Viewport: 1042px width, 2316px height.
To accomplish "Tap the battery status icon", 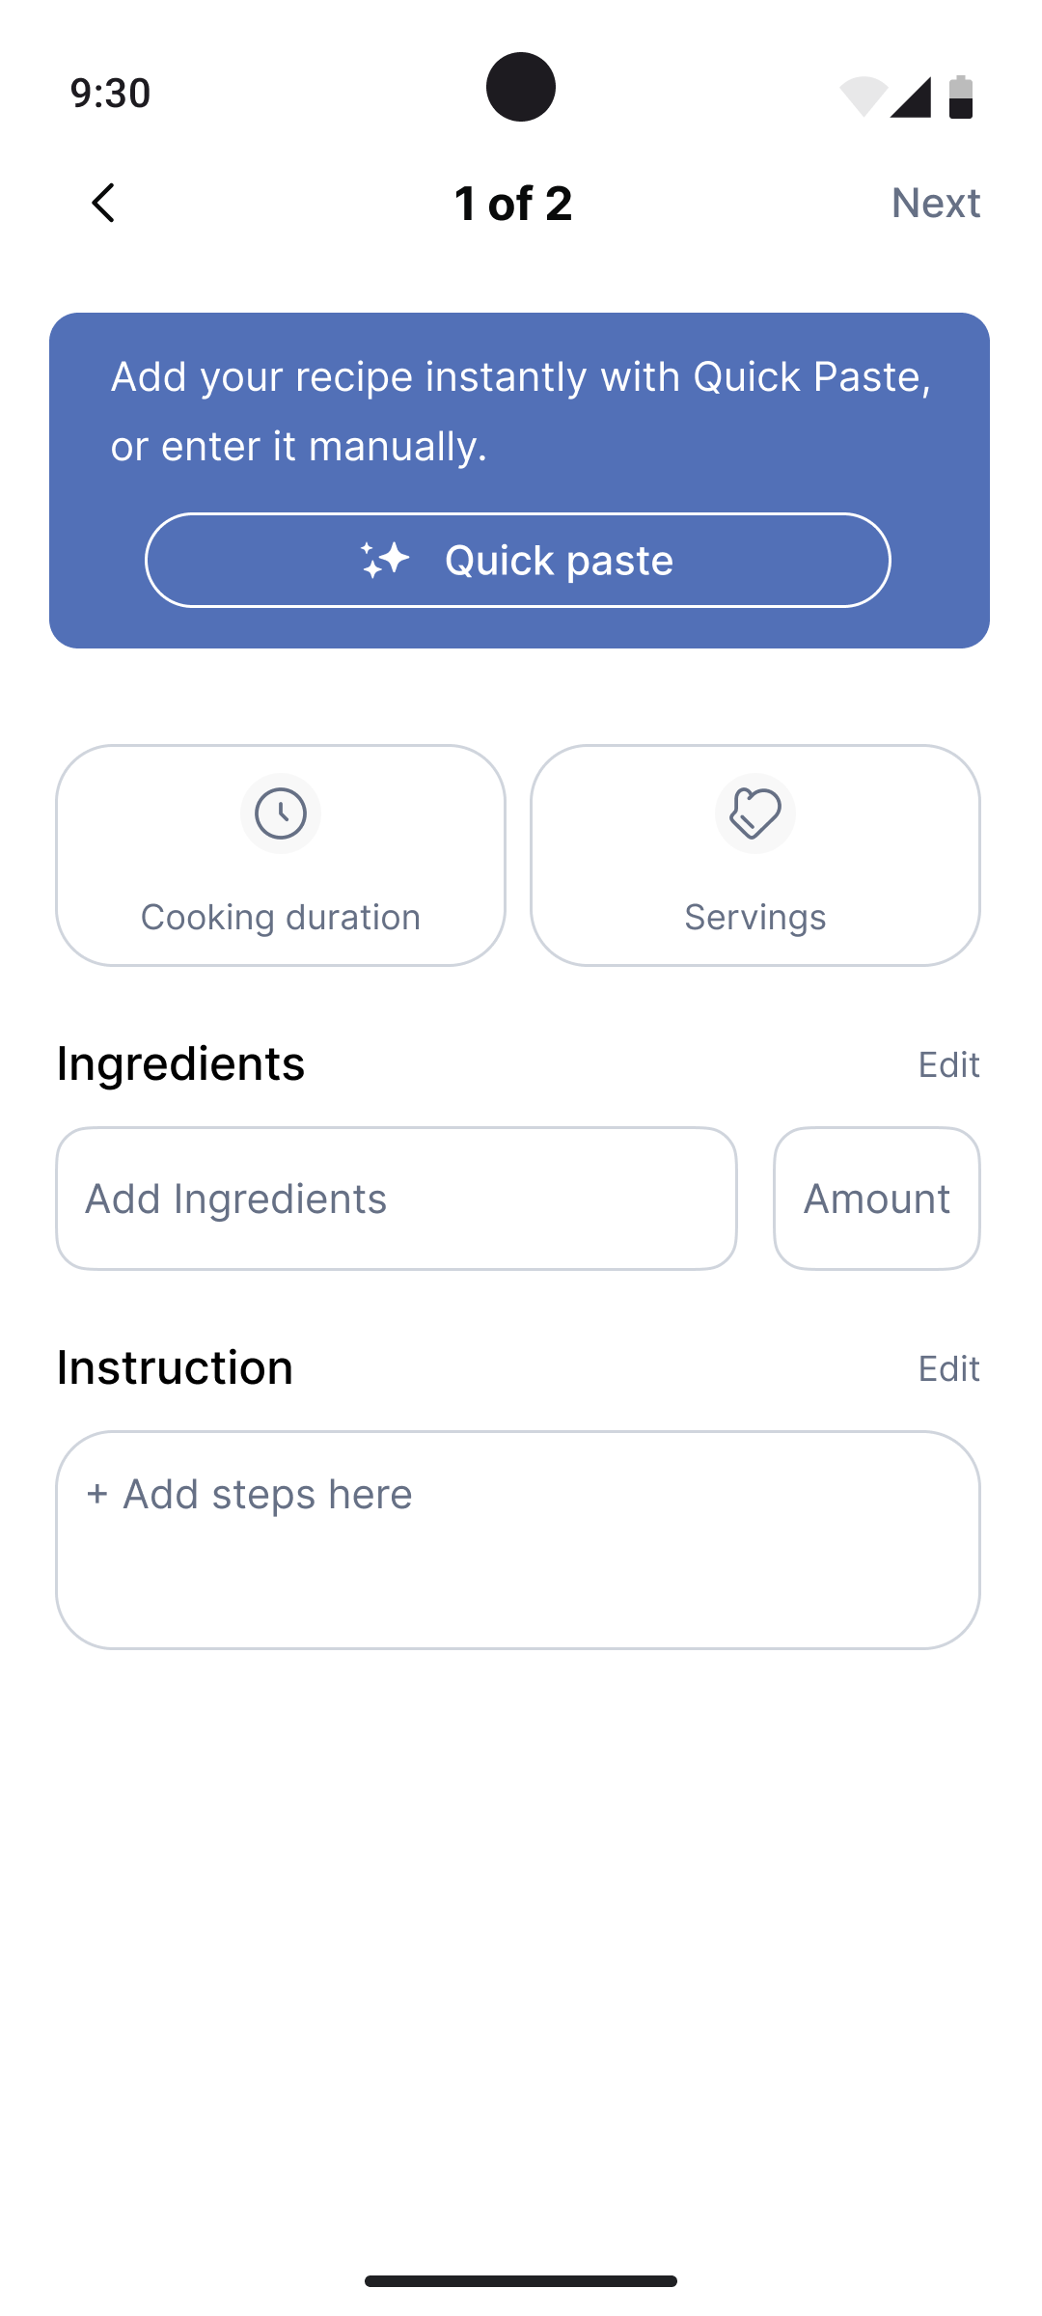I will [961, 96].
